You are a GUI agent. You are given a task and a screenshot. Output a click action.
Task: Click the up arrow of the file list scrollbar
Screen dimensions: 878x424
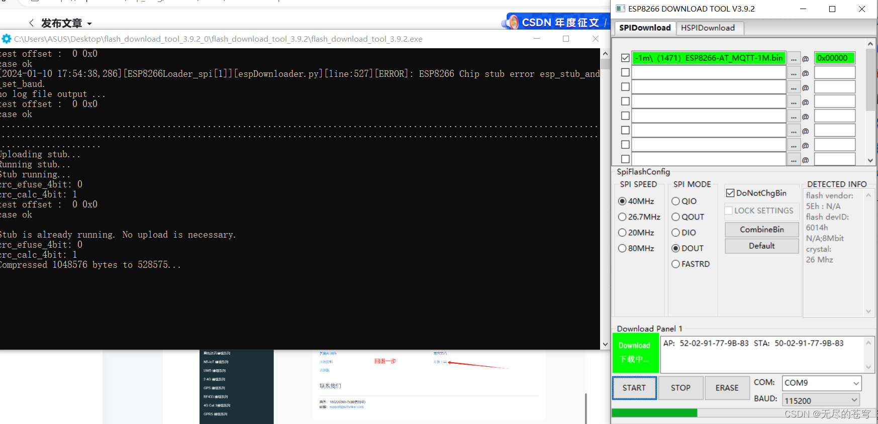(870, 44)
